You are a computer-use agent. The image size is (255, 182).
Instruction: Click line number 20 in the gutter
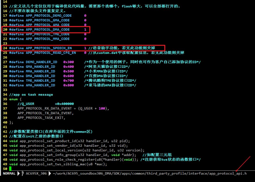tap(5, 29)
